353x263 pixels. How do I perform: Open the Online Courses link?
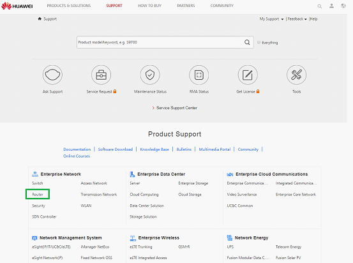click(x=77, y=156)
